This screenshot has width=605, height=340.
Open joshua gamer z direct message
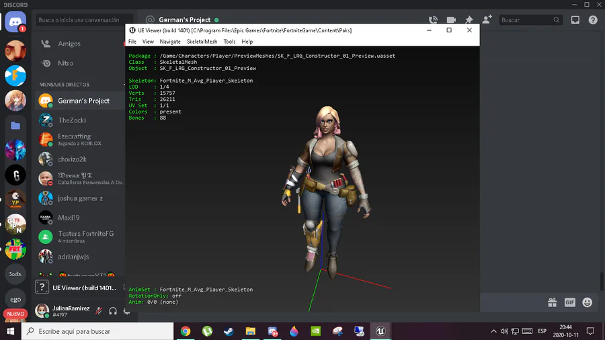point(79,198)
